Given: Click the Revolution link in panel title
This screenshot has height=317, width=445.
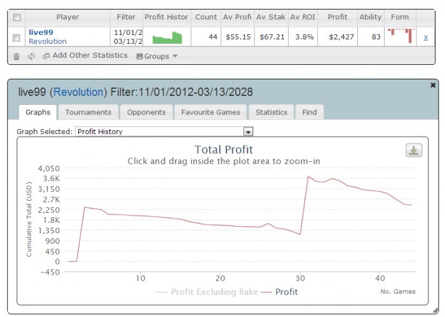Looking at the screenshot, I should 79,92.
